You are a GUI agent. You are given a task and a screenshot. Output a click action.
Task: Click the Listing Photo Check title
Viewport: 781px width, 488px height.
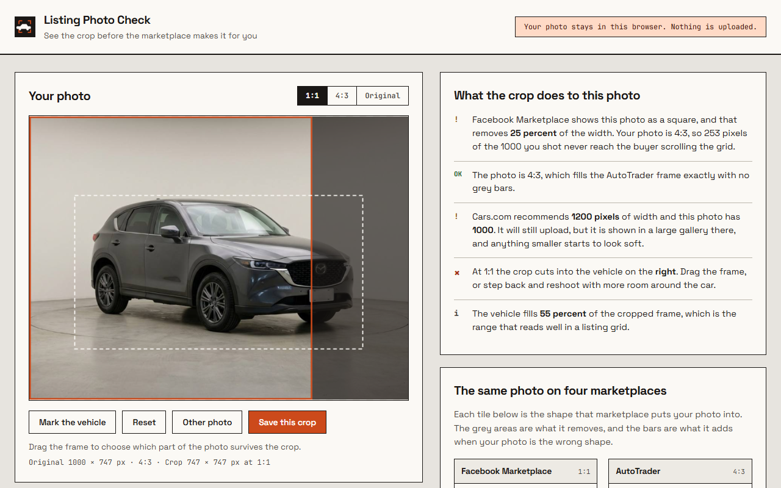click(97, 20)
